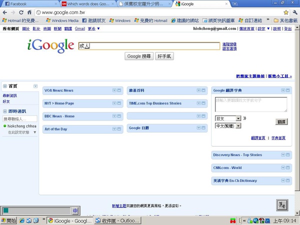
Task: Open a new tab with the plus button
Action: click(235, 4)
